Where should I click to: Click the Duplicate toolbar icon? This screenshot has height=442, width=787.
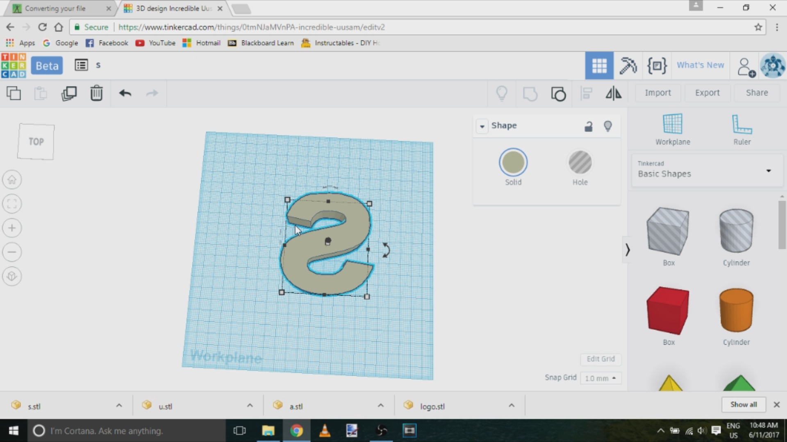tap(69, 93)
